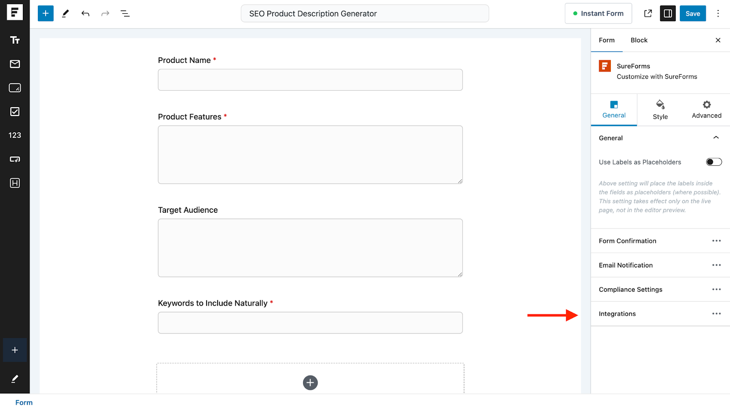The height and width of the screenshot is (411, 730).
Task: Switch to the Style settings tab
Action: pos(660,109)
